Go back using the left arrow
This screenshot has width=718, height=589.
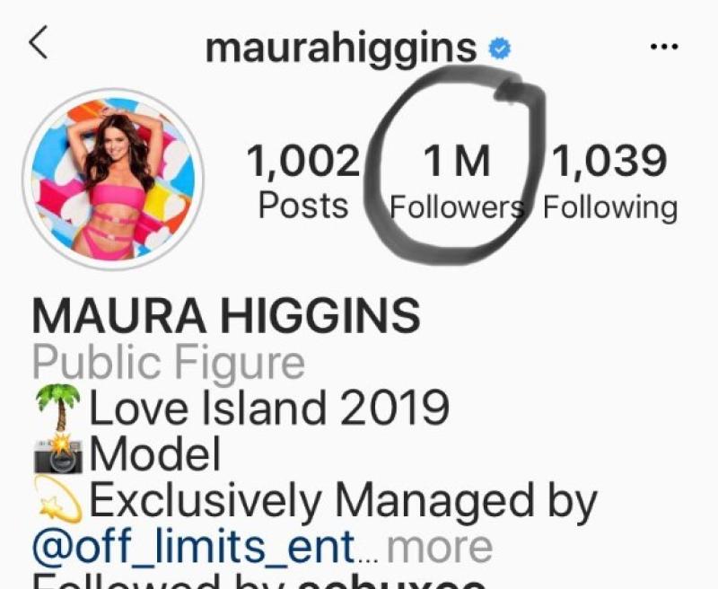(39, 42)
